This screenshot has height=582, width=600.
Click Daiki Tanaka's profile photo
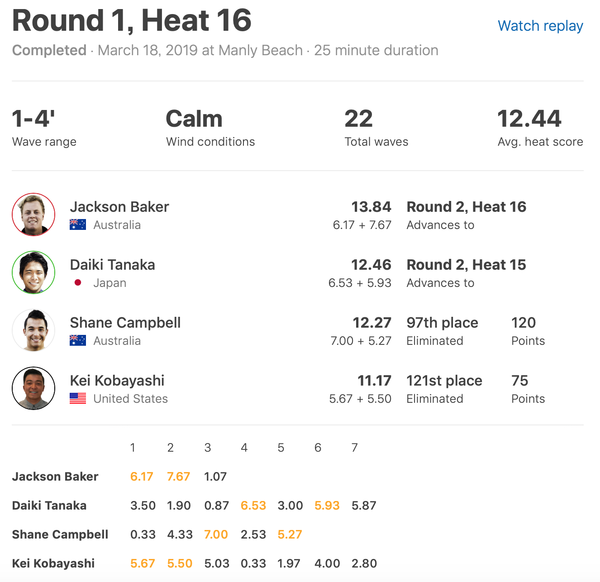33,272
